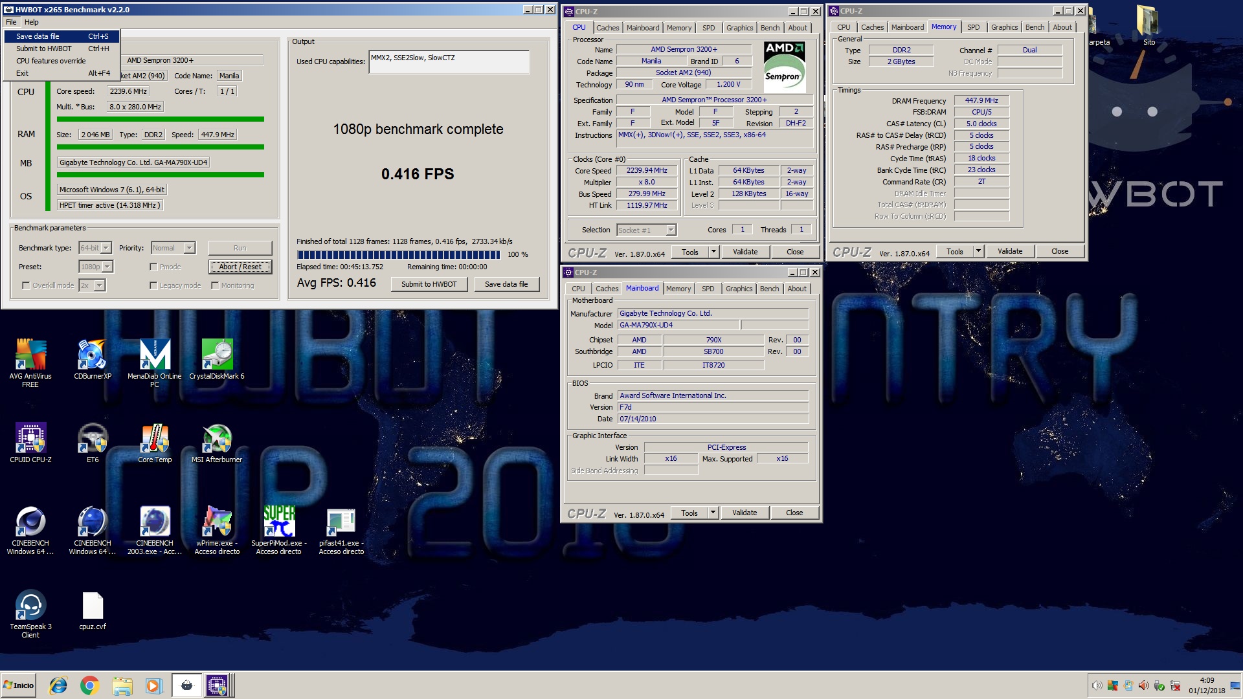
Task: Open TeamSpeak 3 Client icon
Action: [30, 614]
